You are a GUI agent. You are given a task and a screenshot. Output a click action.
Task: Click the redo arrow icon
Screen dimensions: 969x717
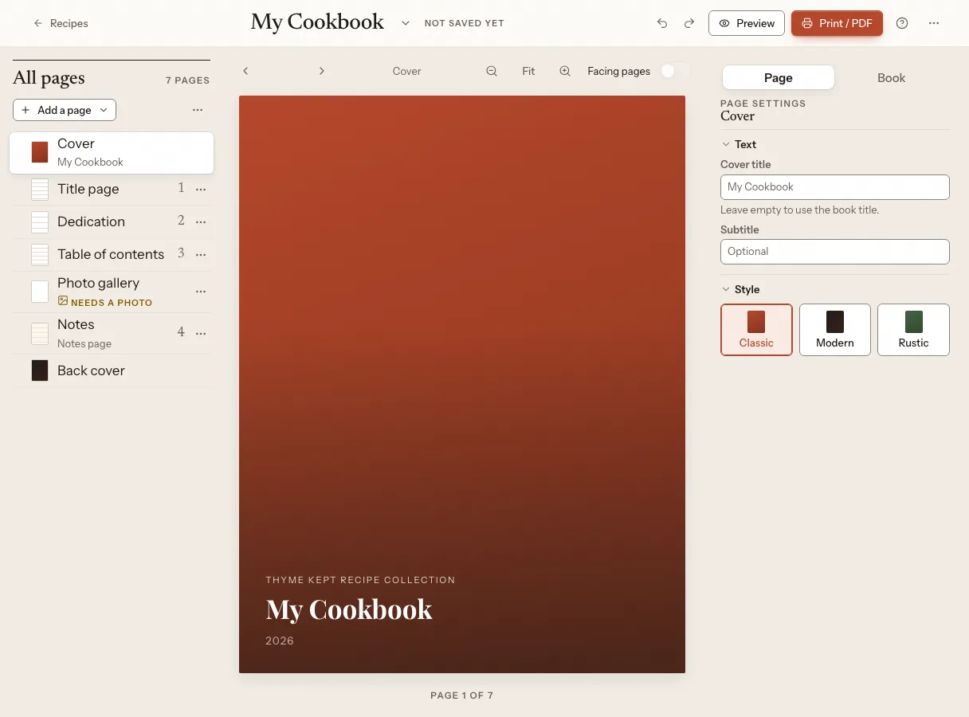[x=689, y=24]
